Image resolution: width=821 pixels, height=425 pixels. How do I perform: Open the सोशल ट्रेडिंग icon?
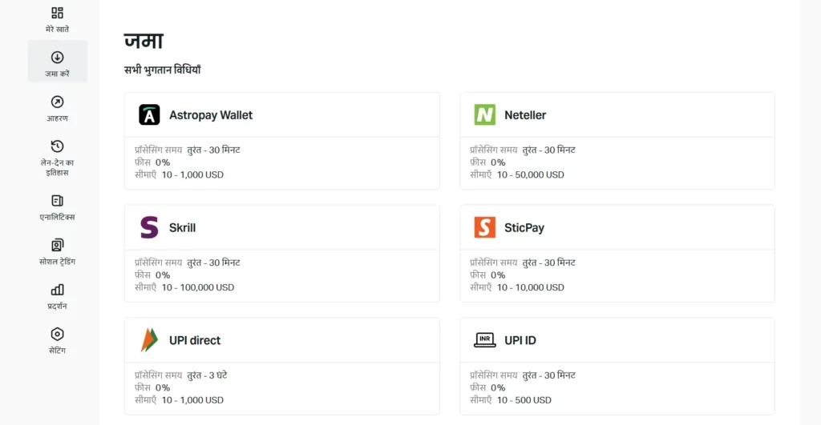click(x=57, y=245)
